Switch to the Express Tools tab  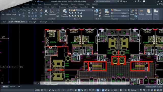pos(84,7)
